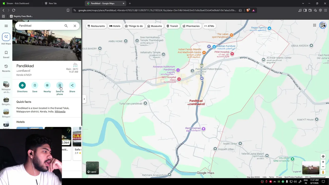Image resolution: width=329 pixels, height=185 pixels.
Task: Click the Sabhan Furniture shop marker
Action: pos(214,47)
